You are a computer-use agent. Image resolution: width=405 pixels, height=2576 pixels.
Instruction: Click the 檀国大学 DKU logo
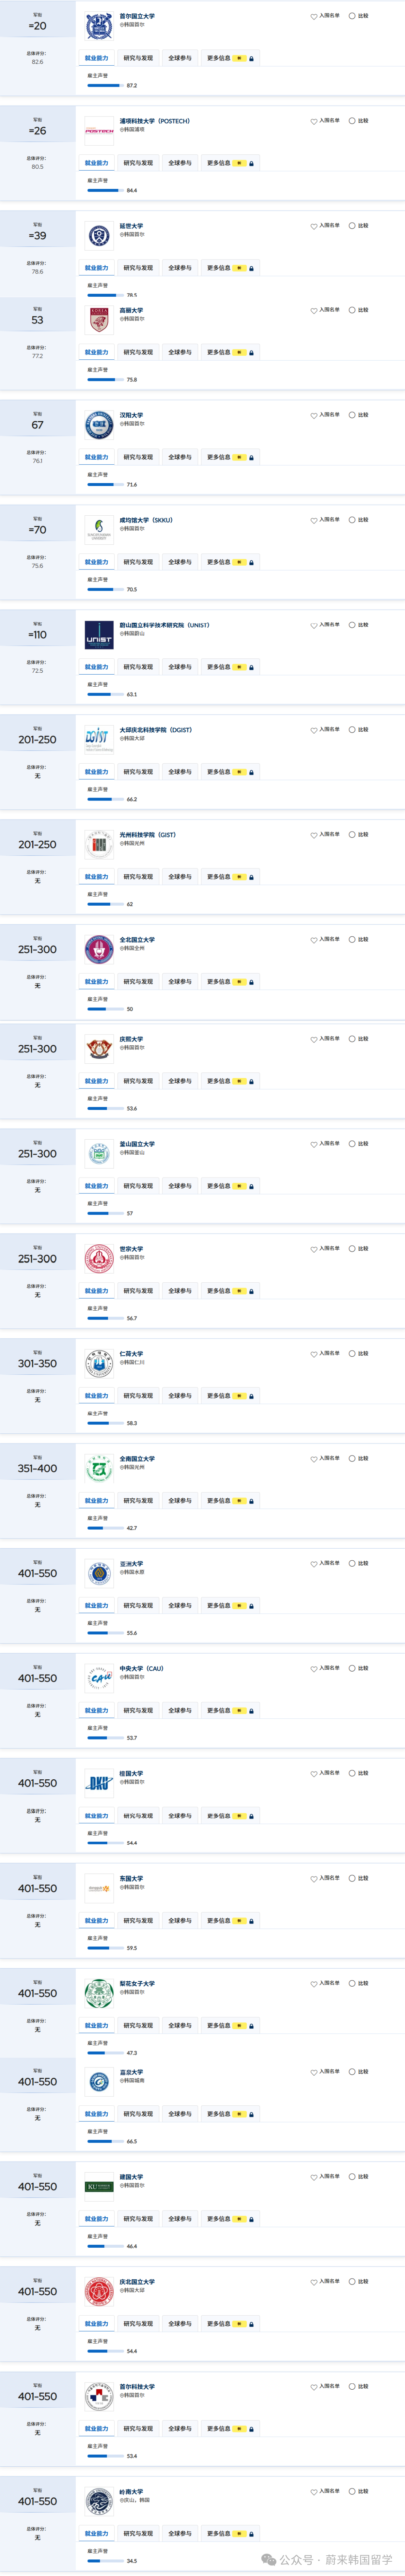[99, 1783]
